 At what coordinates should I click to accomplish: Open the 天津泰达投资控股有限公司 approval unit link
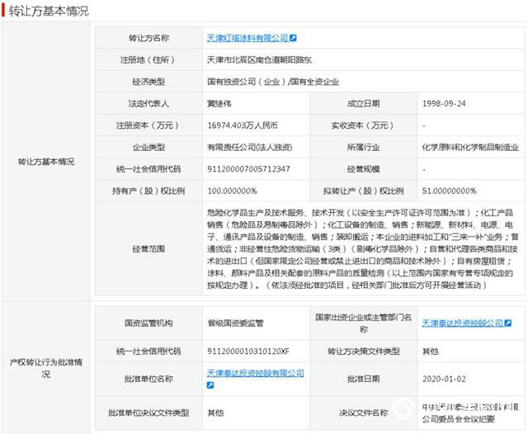tap(255, 373)
